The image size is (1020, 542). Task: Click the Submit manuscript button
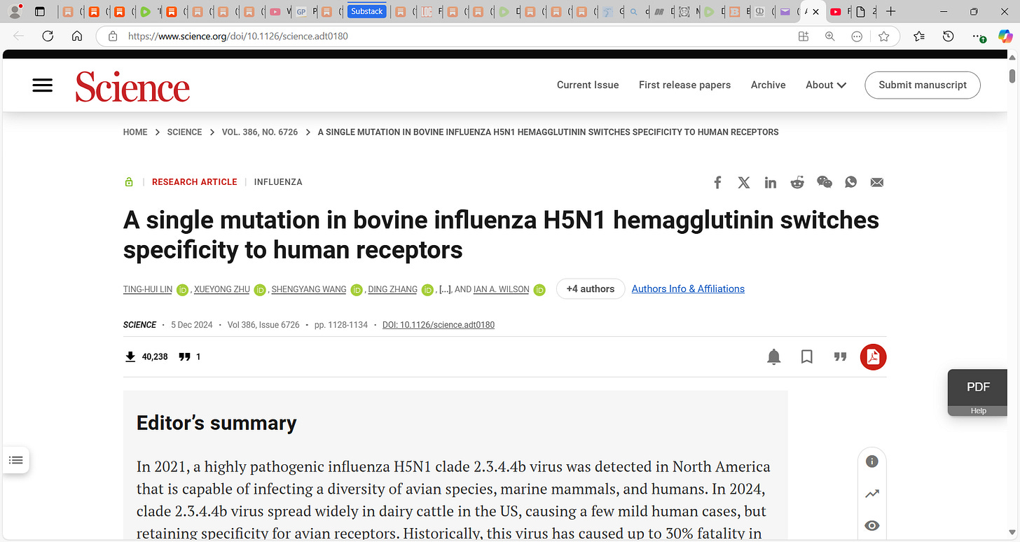[923, 85]
